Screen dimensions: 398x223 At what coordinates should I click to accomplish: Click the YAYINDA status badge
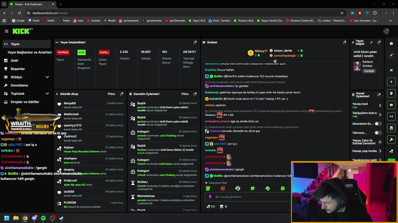tap(63, 52)
